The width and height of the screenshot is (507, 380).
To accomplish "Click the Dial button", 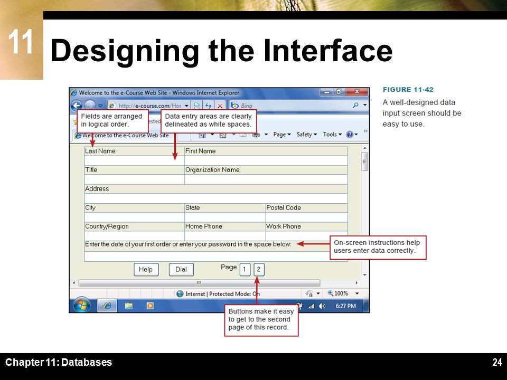I will 181,270.
